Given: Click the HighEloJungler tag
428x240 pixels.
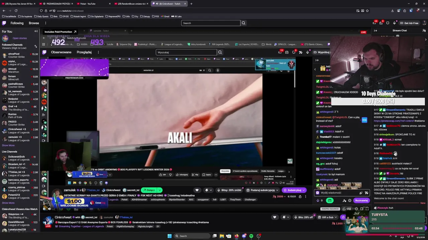Looking at the screenshot, I should click(145, 226).
